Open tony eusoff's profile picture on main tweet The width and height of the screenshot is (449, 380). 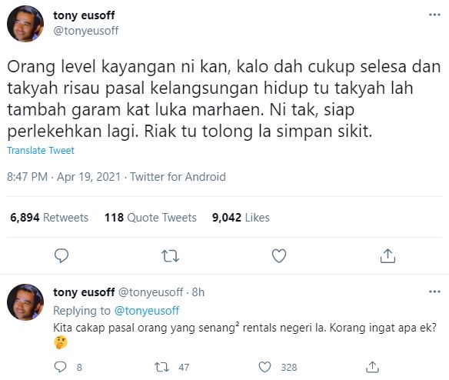(25, 24)
